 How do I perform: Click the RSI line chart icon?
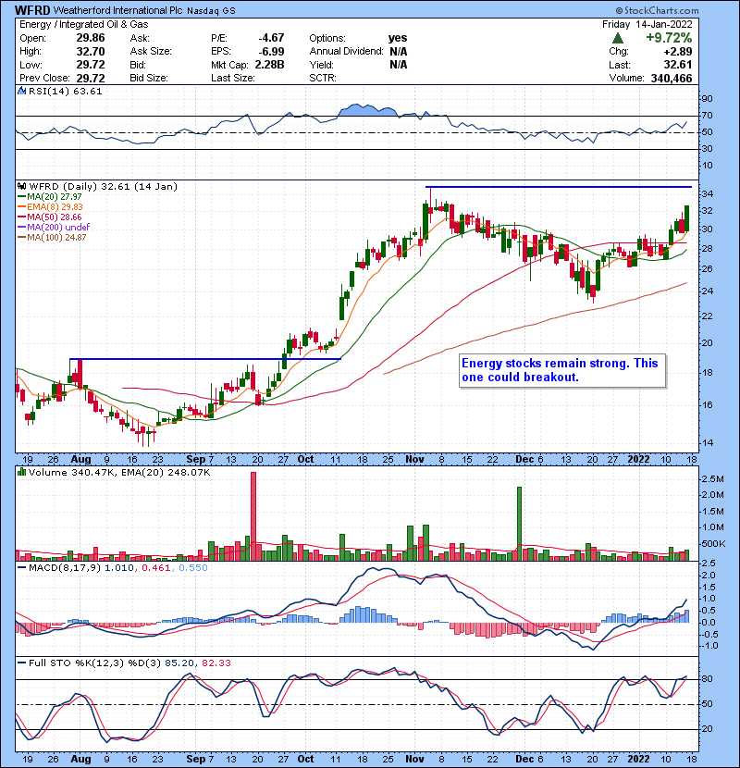tap(21, 91)
